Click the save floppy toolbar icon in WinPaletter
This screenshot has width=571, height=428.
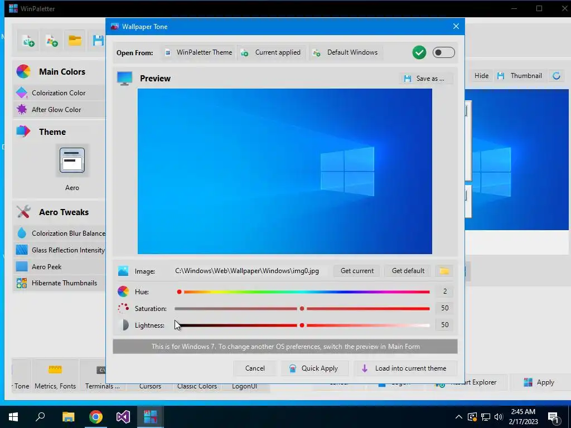(98, 41)
